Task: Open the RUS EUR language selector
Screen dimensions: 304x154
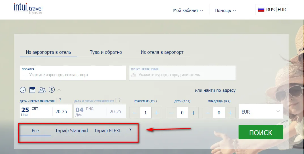Action: (272, 10)
